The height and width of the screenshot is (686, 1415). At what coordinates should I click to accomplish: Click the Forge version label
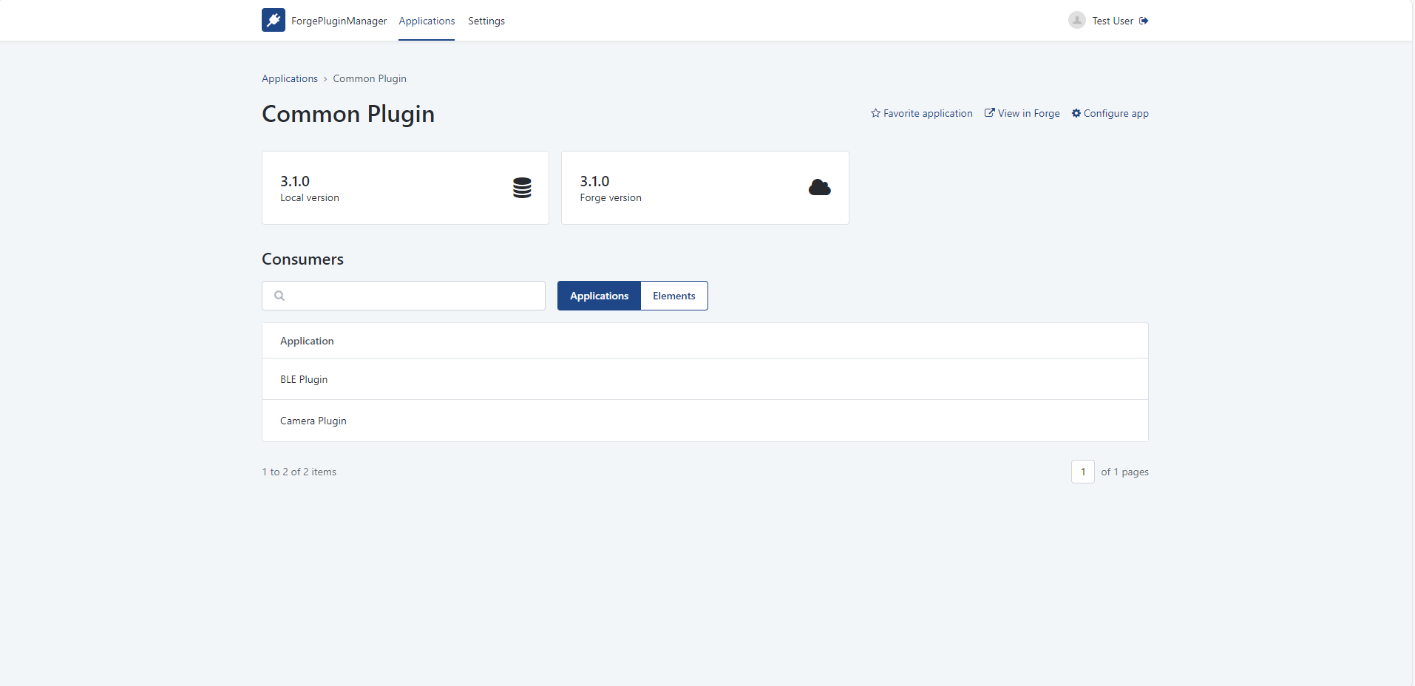point(611,197)
